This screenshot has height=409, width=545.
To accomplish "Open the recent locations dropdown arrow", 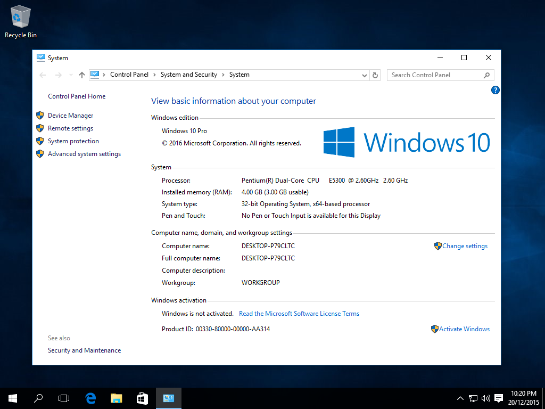I will click(71, 75).
